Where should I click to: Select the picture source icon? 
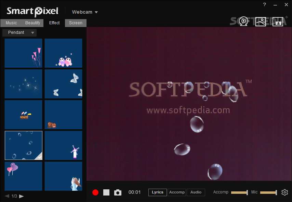coord(261,22)
